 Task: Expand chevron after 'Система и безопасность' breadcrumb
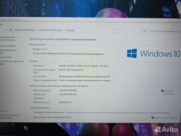[x=64, y=30]
